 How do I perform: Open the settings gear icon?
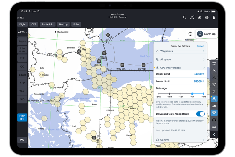[207, 18]
